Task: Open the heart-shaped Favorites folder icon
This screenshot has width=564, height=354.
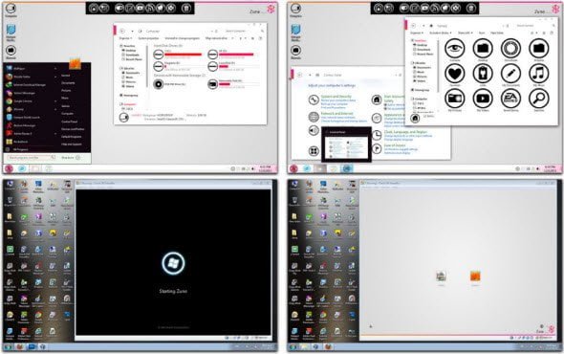Action: pyautogui.click(x=455, y=74)
